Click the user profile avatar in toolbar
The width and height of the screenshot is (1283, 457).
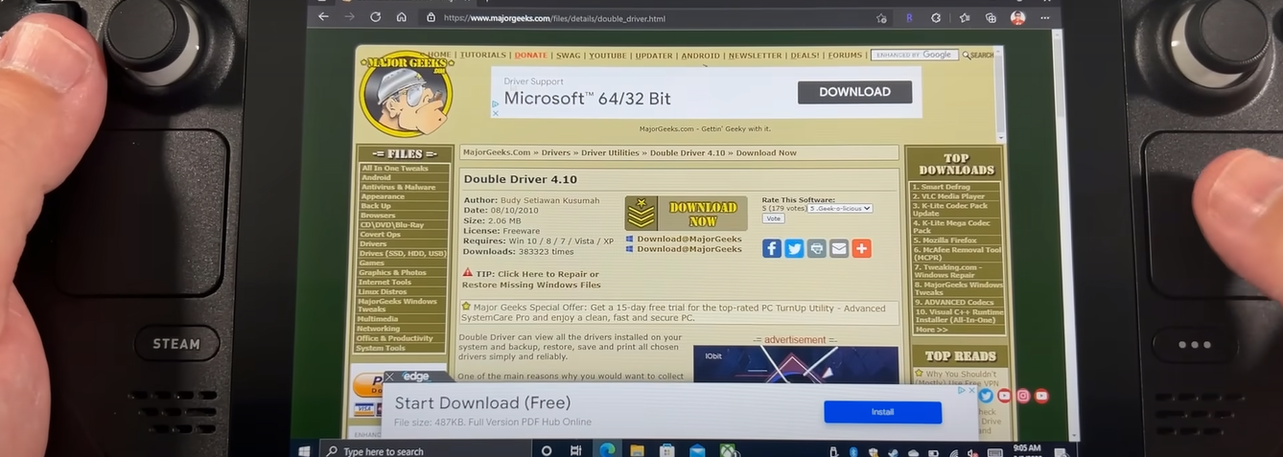click(x=1017, y=17)
